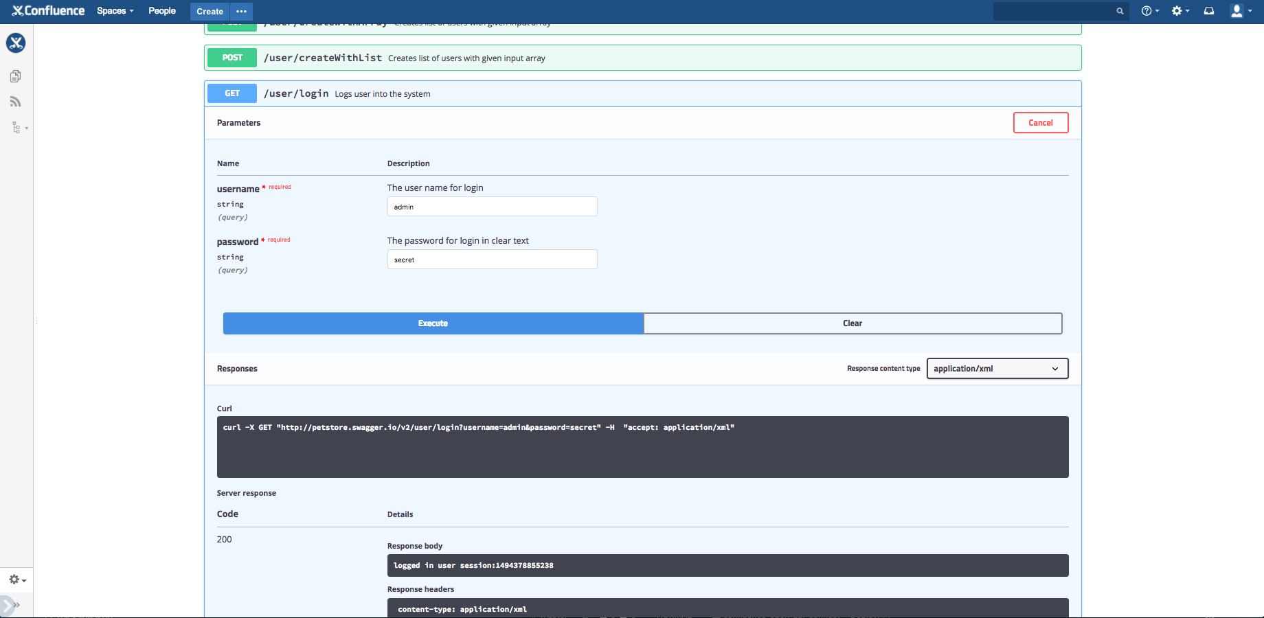This screenshot has width=1264, height=618.
Task: Click the username input field
Action: [x=492, y=207]
